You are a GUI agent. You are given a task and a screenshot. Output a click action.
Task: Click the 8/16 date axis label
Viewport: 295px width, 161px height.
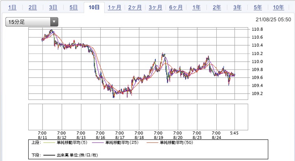(x=100, y=138)
